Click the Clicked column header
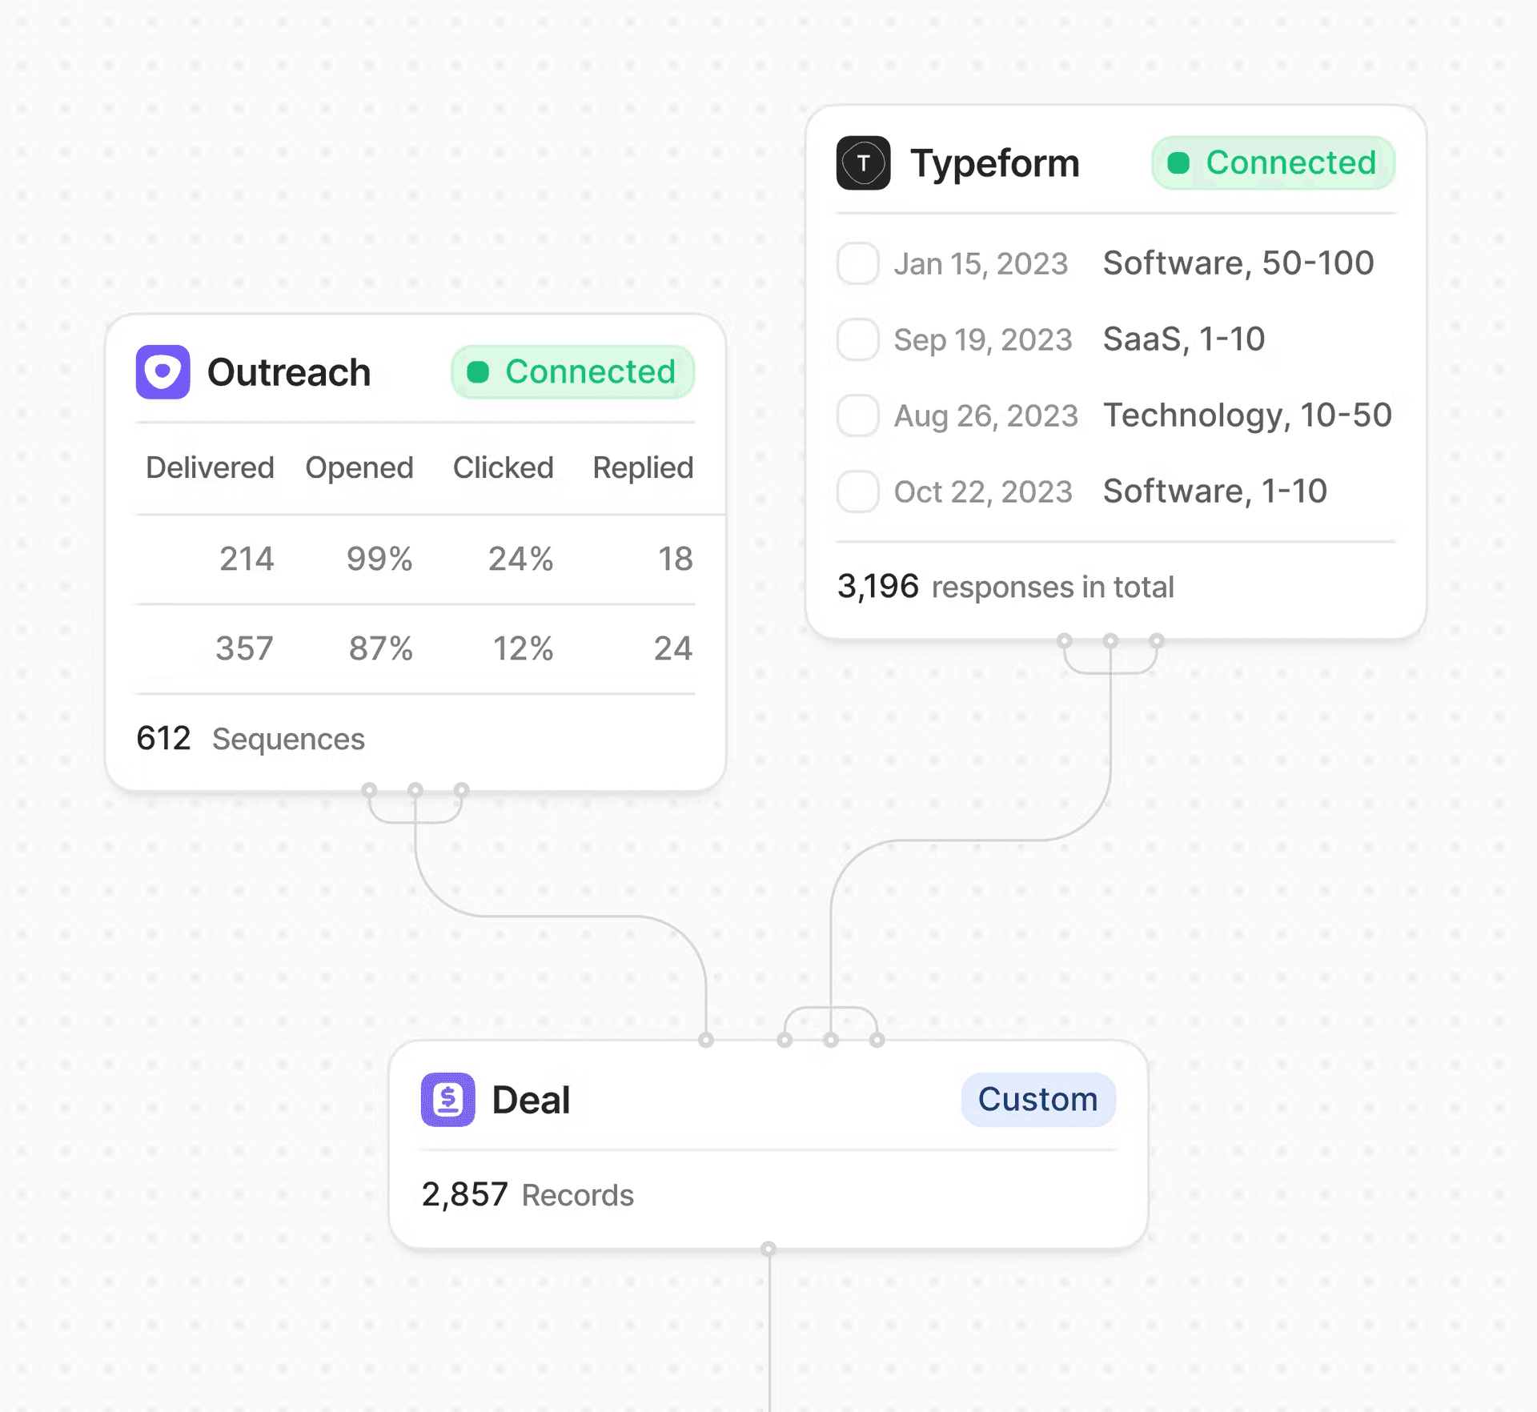Screen dimensions: 1537x1412 [503, 467]
